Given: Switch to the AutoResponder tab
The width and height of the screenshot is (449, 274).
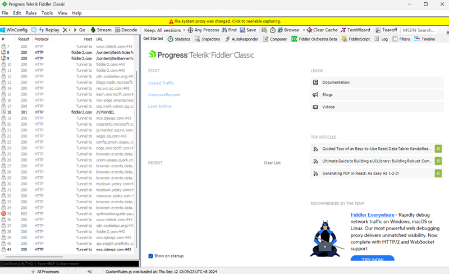Looking at the screenshot, I should point(241,39).
